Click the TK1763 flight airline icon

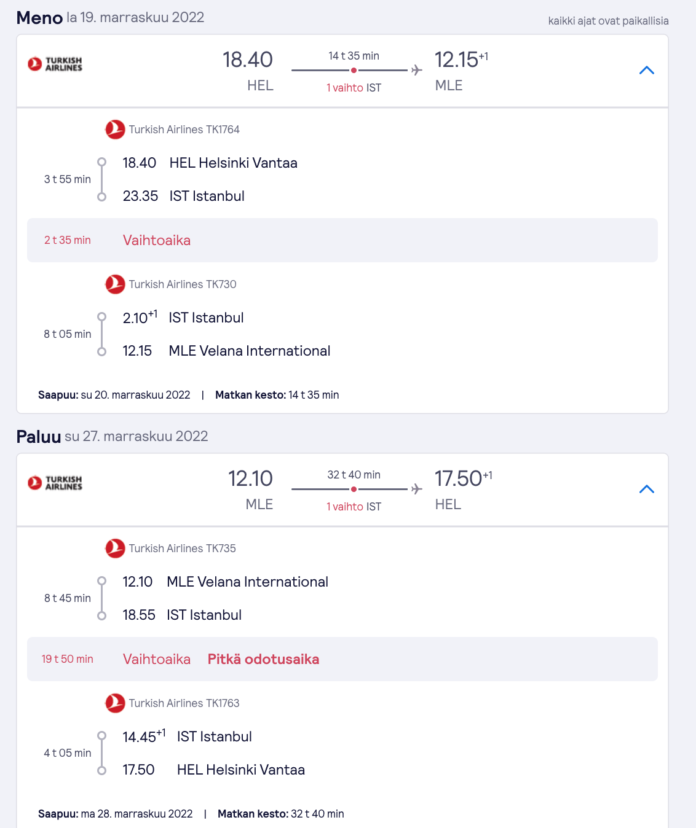tap(115, 703)
